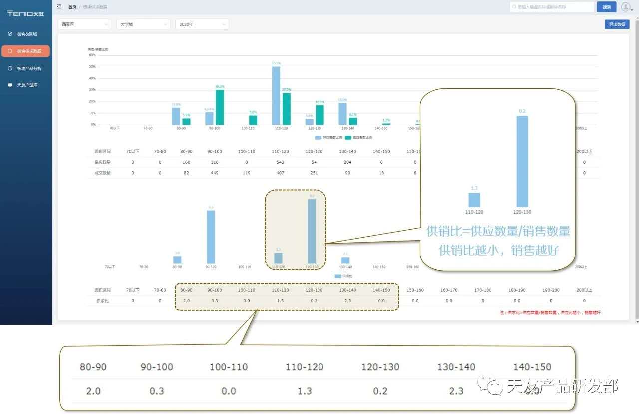Click the magnifier icon in the search box

[x=514, y=7]
